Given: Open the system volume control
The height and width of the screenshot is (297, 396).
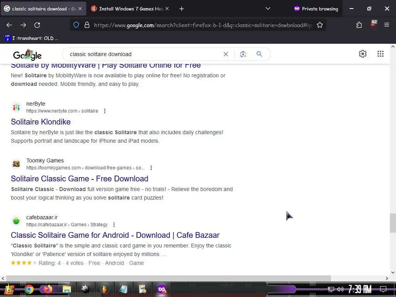Looking at the screenshot, I should [x=340, y=289].
